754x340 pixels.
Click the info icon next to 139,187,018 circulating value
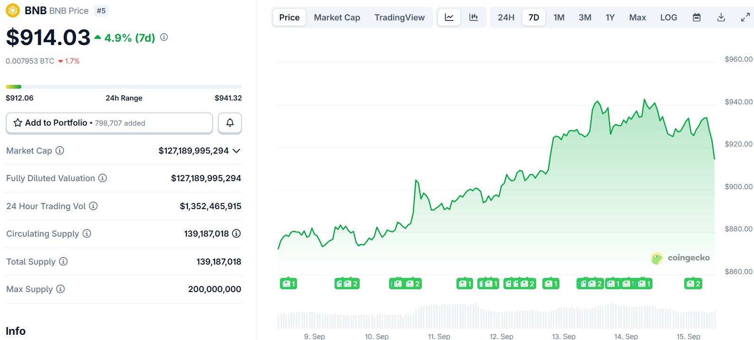tap(236, 233)
